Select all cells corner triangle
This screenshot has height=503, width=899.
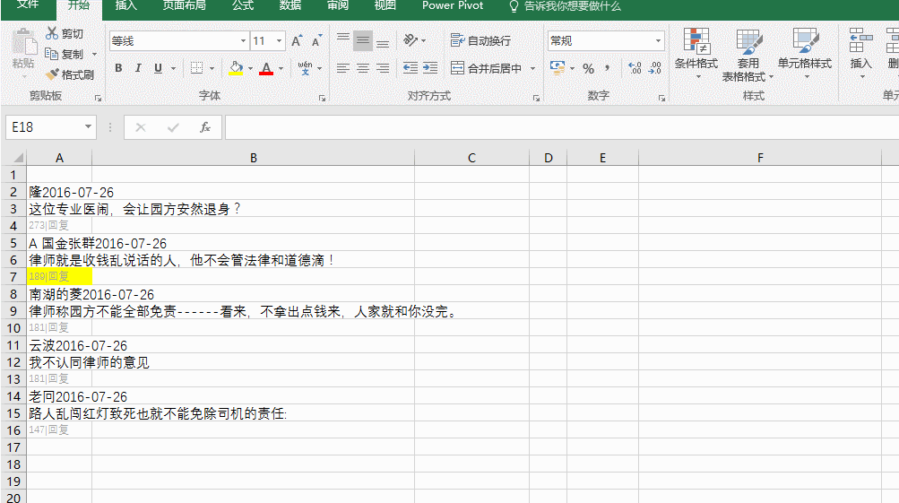(x=18, y=158)
